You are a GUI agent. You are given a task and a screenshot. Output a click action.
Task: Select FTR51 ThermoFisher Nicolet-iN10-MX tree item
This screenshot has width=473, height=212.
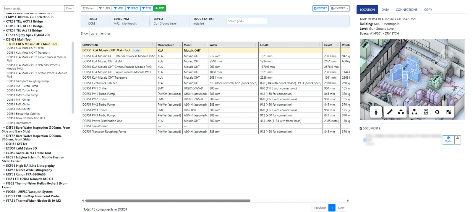(x=34, y=201)
